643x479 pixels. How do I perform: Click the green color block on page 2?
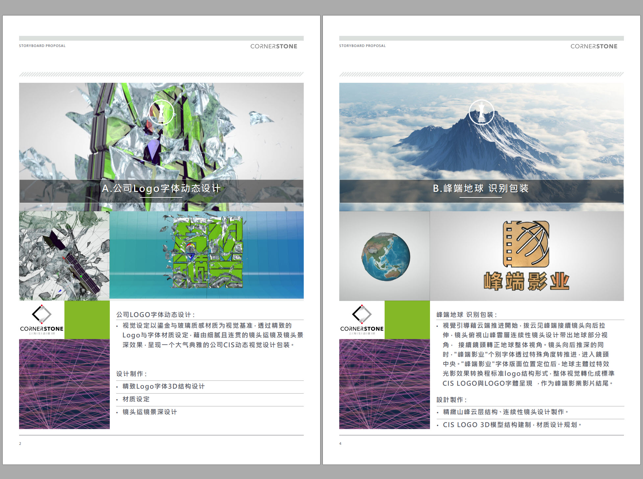pyautogui.click(x=87, y=320)
